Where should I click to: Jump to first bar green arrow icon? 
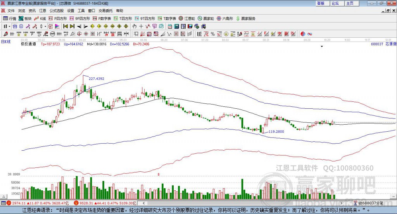point(65,26)
